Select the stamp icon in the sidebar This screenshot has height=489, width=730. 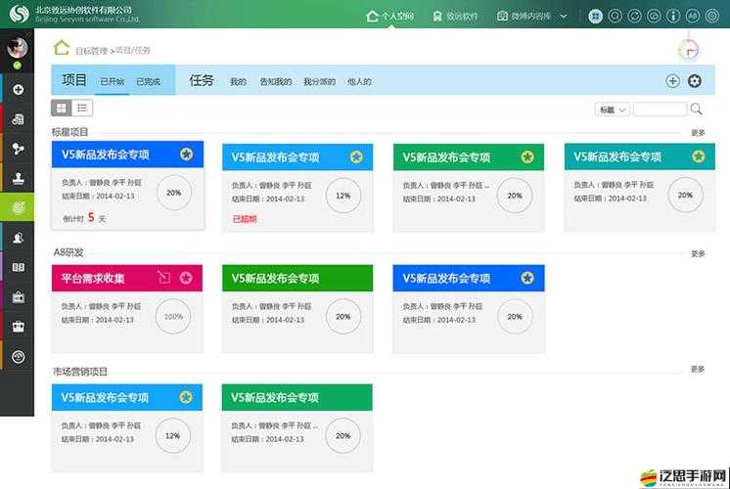tap(19, 178)
